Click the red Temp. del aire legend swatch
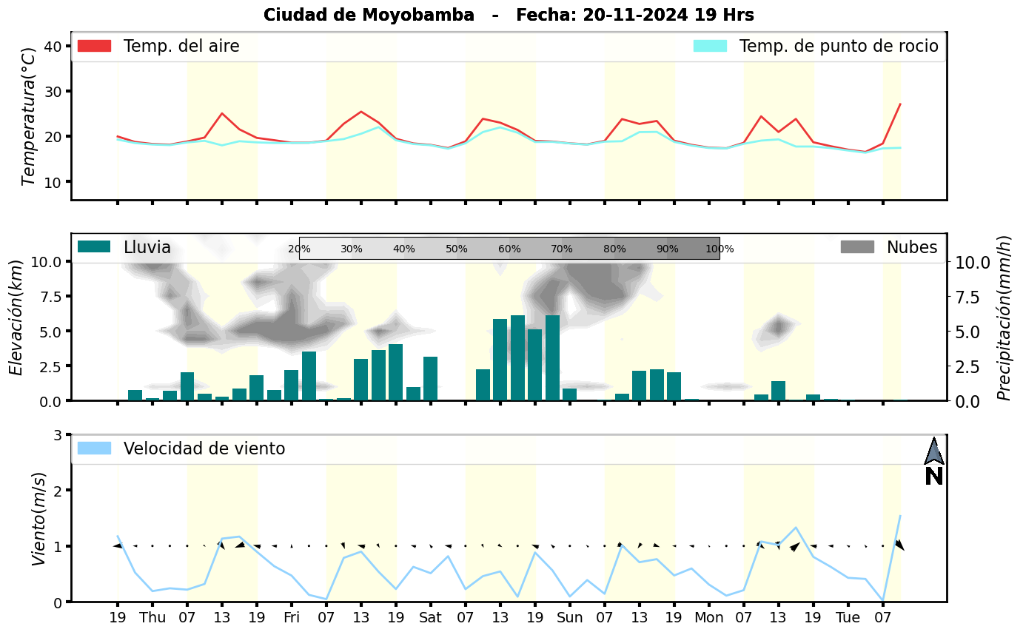This screenshot has width=1023, height=632. point(94,46)
